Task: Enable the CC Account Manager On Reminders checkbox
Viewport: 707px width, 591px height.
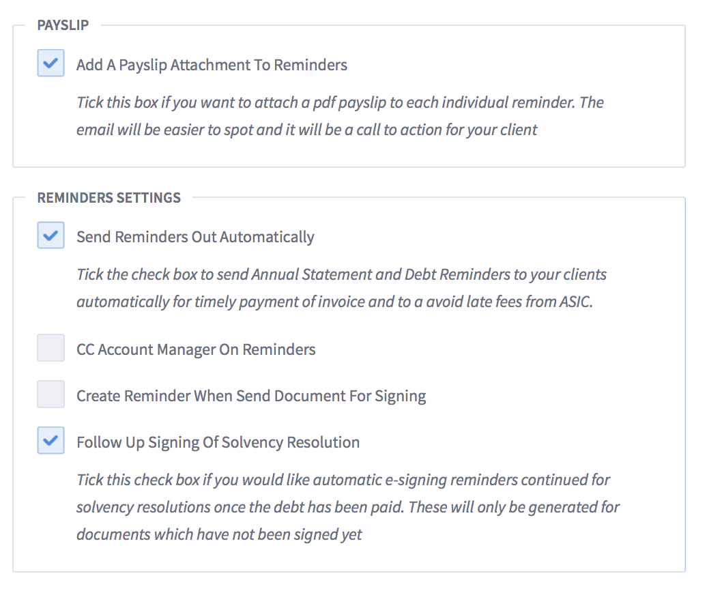Action: (50, 348)
